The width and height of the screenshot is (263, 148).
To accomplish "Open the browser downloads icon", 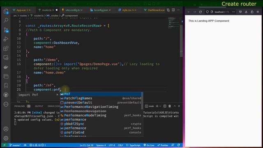I will tap(246, 12).
